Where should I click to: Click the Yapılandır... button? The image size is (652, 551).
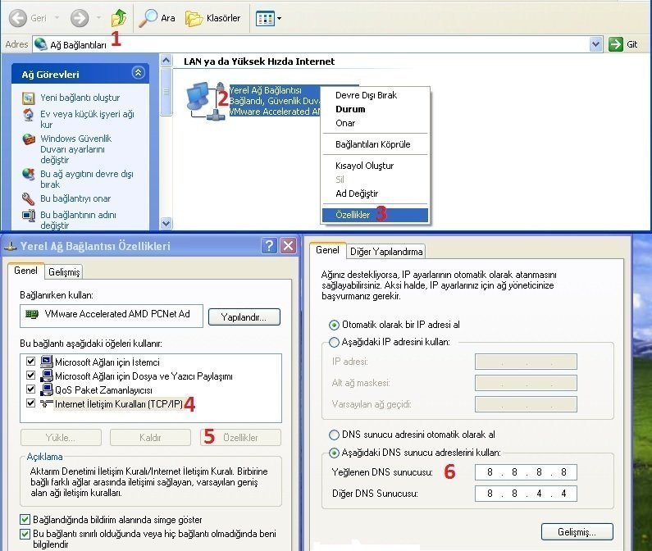tap(244, 317)
